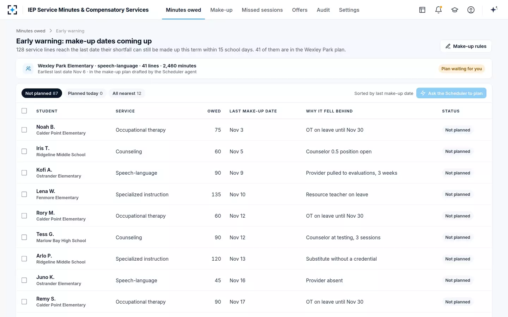Click 'Substitute without a credential' text
This screenshot has width=508, height=317.
coord(341,259)
